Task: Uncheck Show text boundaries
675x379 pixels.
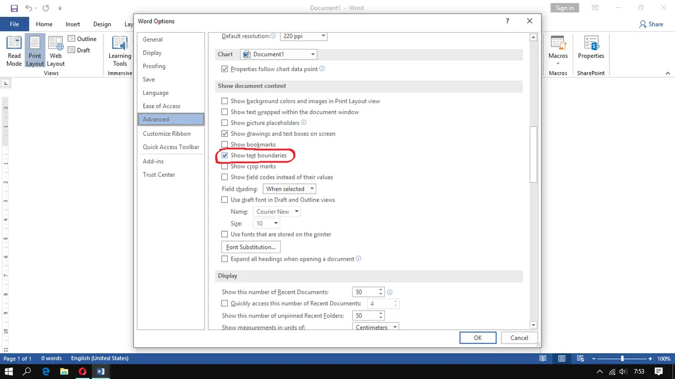Action: coord(225,156)
